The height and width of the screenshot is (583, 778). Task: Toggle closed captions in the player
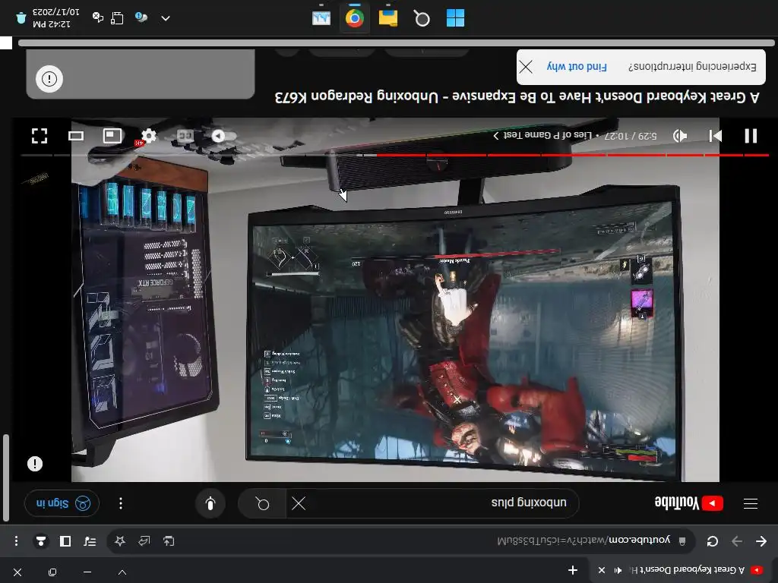185,136
